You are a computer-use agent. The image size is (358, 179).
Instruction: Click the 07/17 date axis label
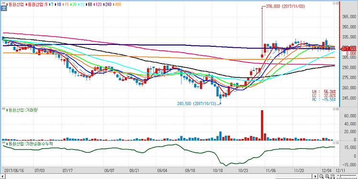pyautogui.click(x=68, y=170)
